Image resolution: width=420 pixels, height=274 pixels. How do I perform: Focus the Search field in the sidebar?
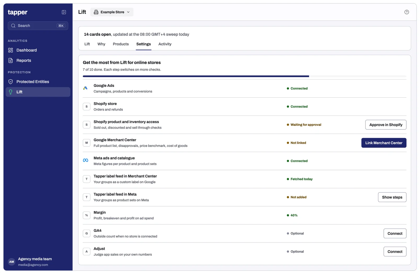click(x=38, y=26)
